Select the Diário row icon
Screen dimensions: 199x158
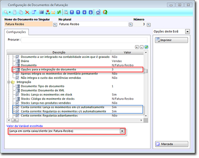[18, 61]
